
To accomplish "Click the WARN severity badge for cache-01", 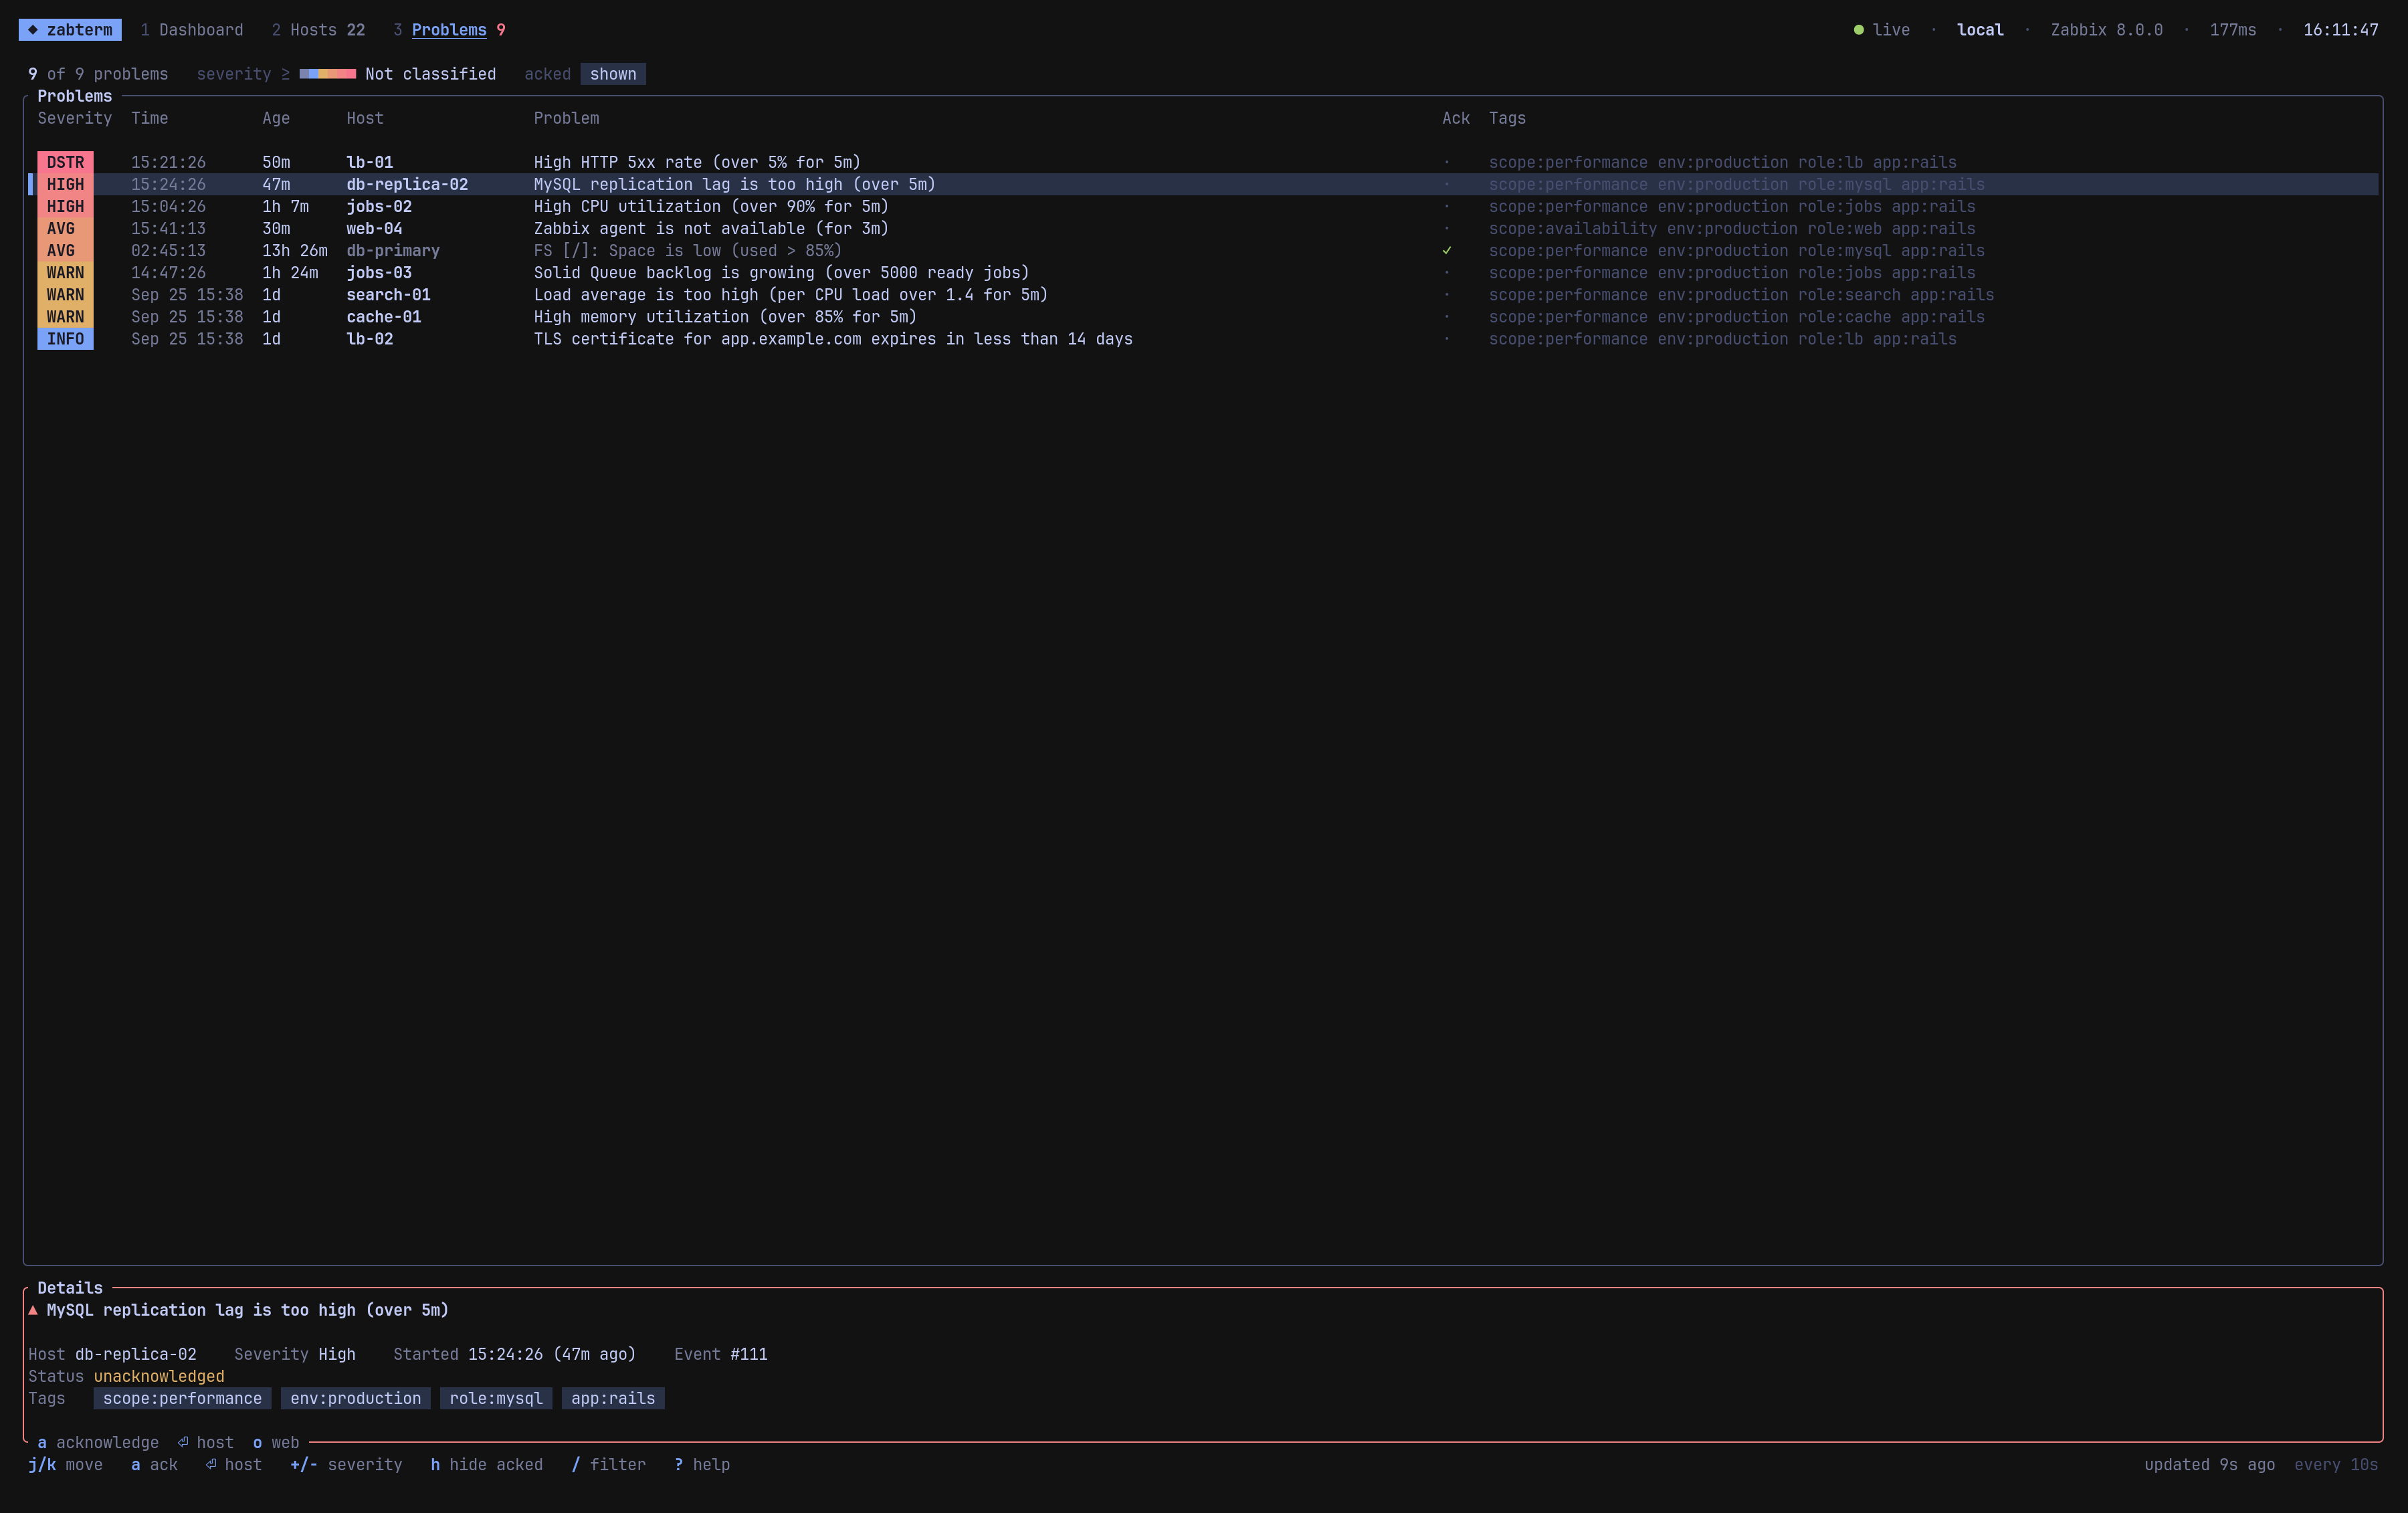I will tap(65, 316).
